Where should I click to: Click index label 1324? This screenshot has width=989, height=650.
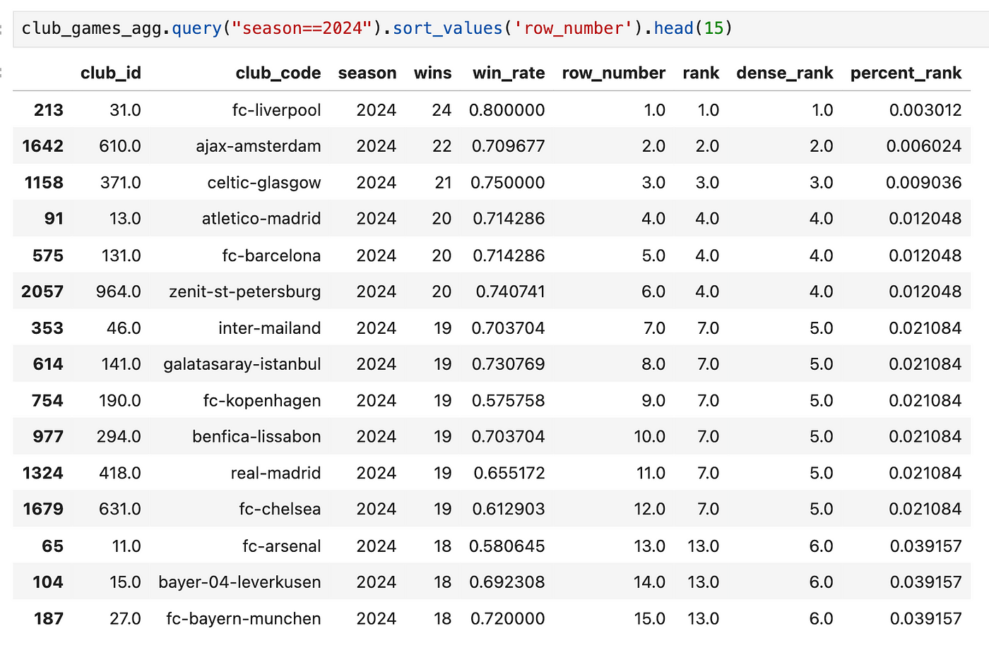43,474
